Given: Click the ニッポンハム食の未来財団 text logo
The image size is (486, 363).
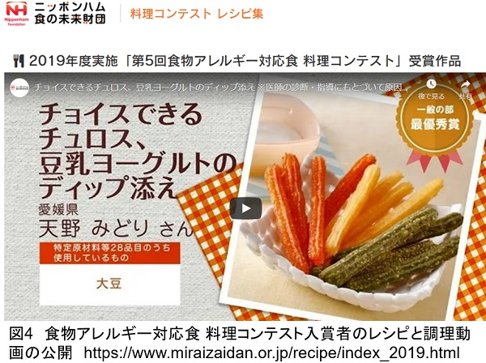Looking at the screenshot, I should click(x=70, y=13).
